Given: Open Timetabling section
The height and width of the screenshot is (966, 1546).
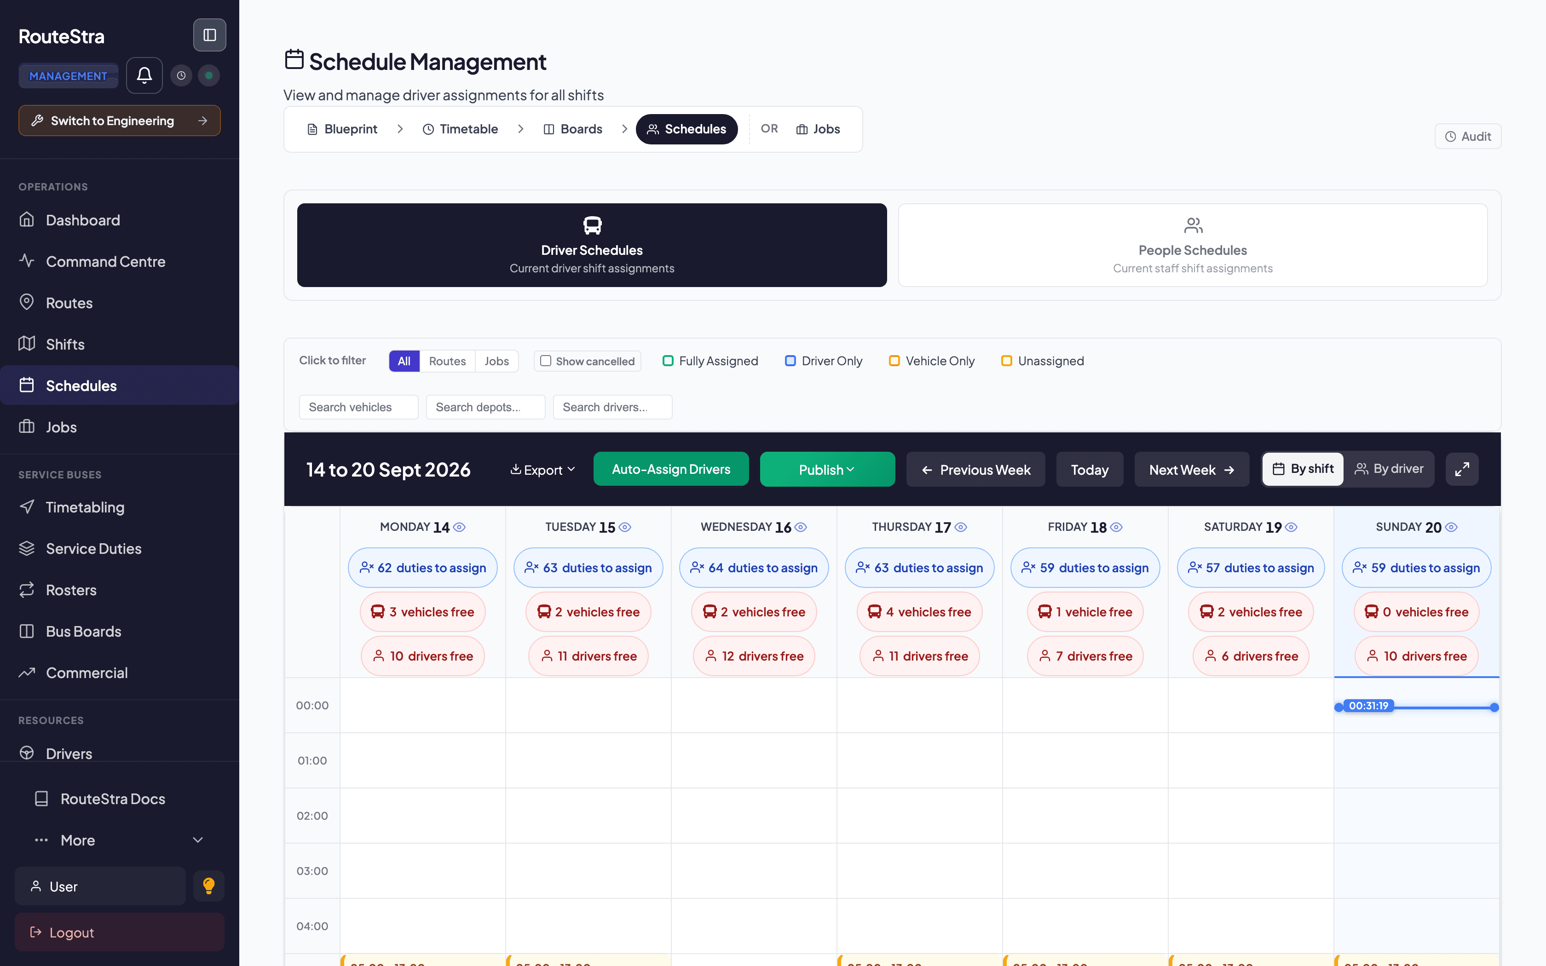Looking at the screenshot, I should tap(120, 507).
